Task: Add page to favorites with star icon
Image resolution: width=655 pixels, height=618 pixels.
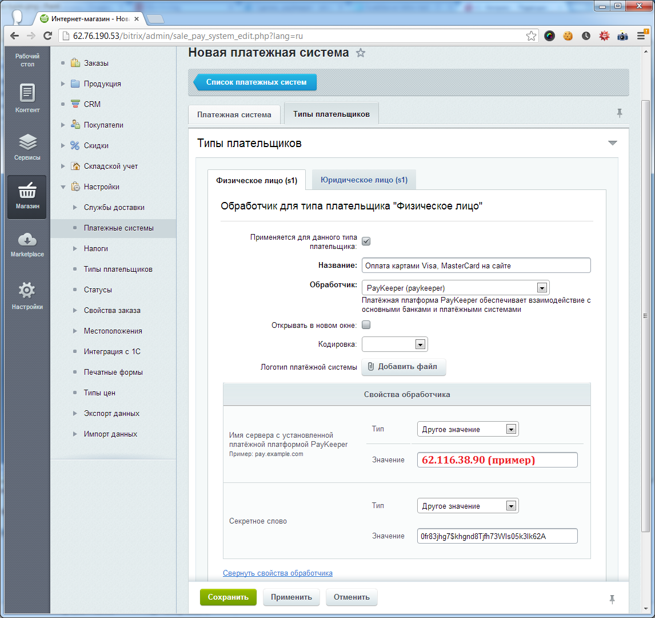Action: [x=361, y=53]
